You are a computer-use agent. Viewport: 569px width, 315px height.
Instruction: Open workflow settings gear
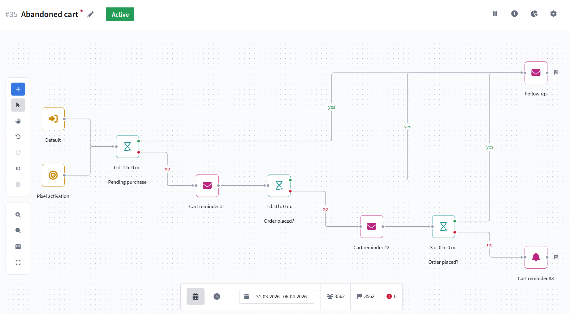point(553,14)
